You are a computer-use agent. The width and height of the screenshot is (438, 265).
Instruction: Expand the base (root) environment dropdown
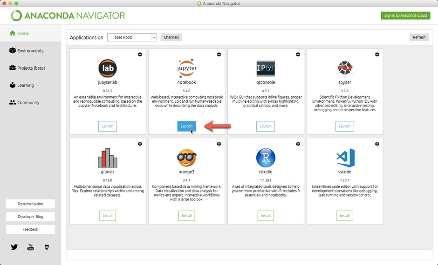(x=132, y=37)
